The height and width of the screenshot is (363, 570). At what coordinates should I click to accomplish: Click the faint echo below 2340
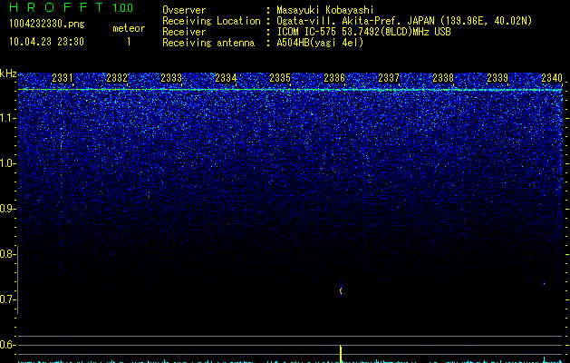click(x=545, y=283)
